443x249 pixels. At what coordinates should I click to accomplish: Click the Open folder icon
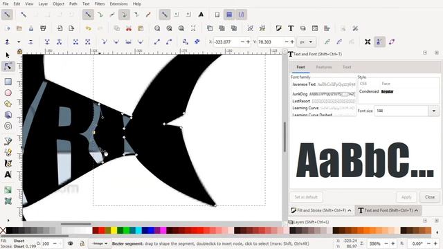(19, 28)
